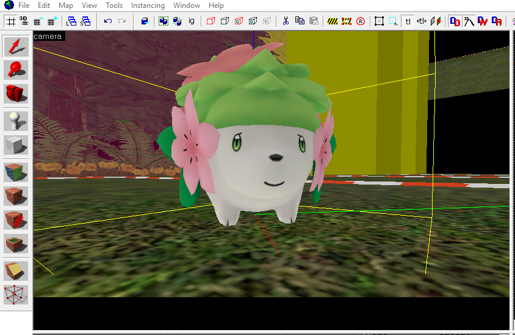Open the Toggle Texture Application tool
Image resolution: width=515 pixels, height=335 pixels.
tap(16, 172)
